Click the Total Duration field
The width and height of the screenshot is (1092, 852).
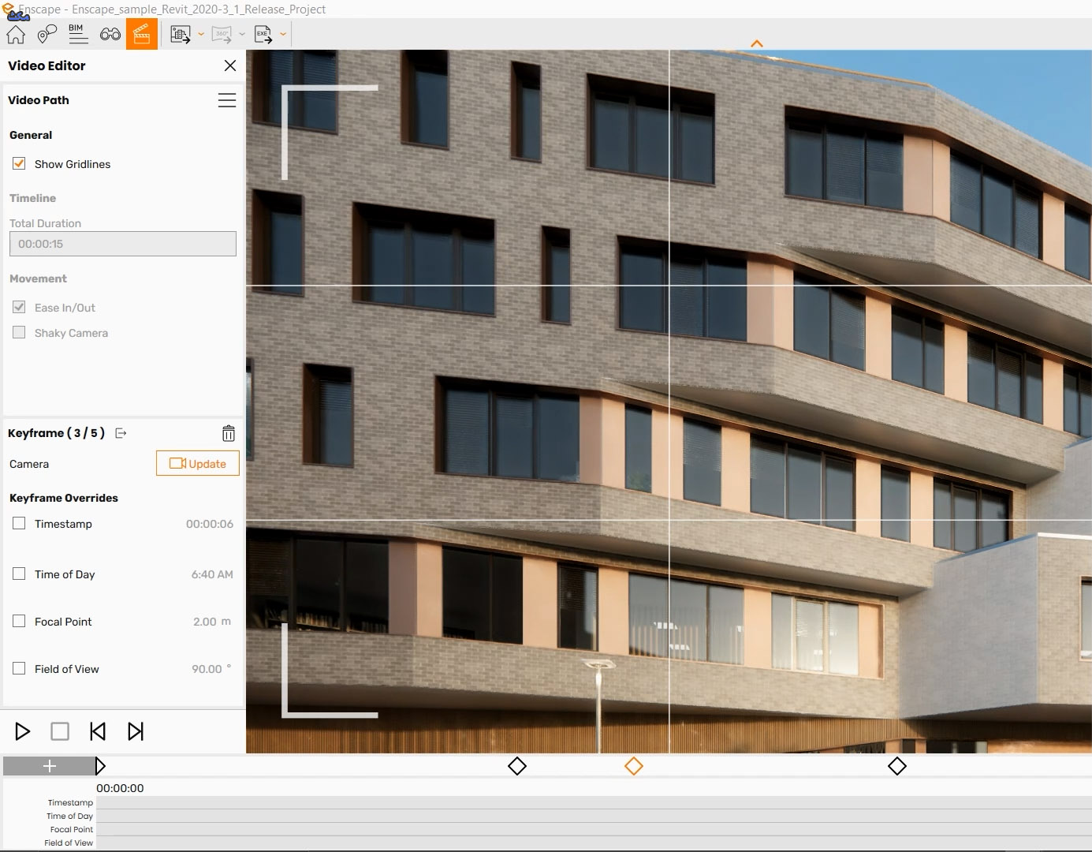tap(123, 244)
